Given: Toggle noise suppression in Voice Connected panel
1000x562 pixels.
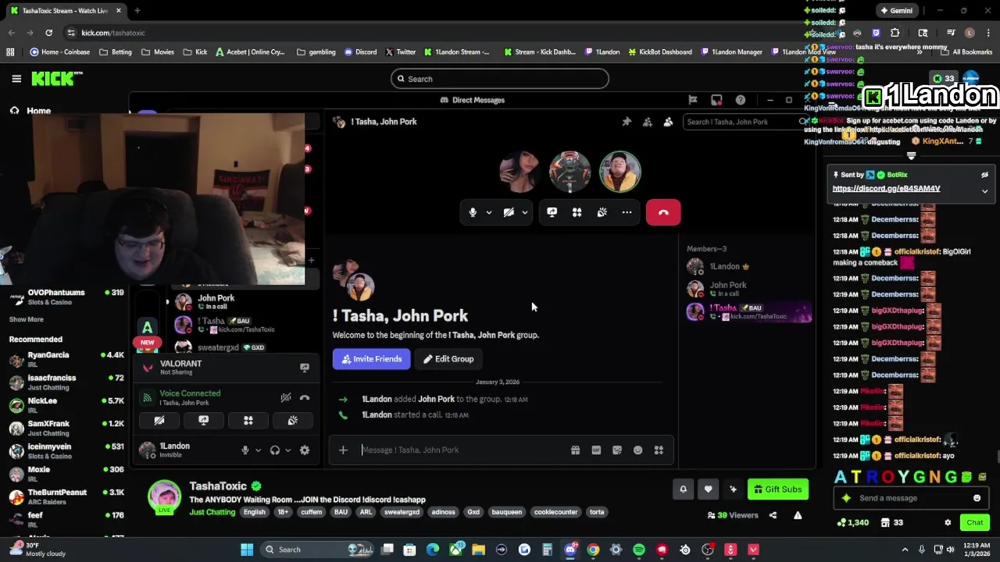Looking at the screenshot, I should point(286,398).
